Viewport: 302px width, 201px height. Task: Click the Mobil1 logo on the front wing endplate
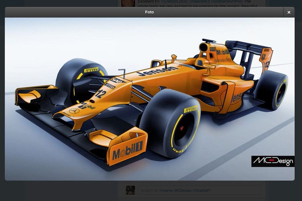pyautogui.click(x=127, y=152)
